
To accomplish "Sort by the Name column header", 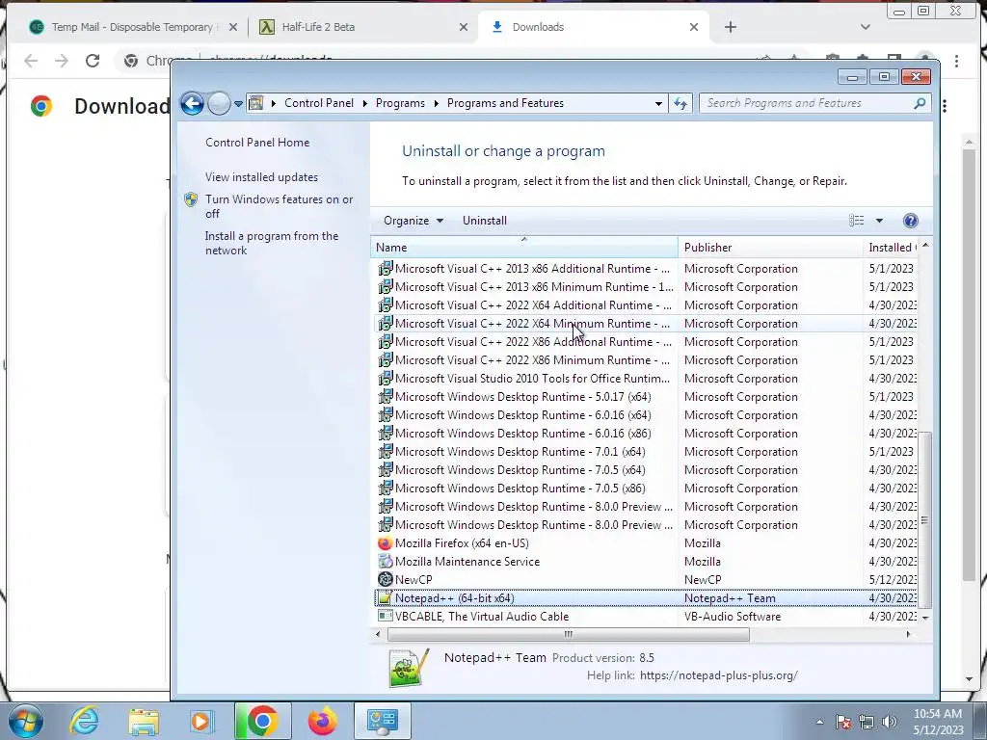I will click(x=524, y=248).
